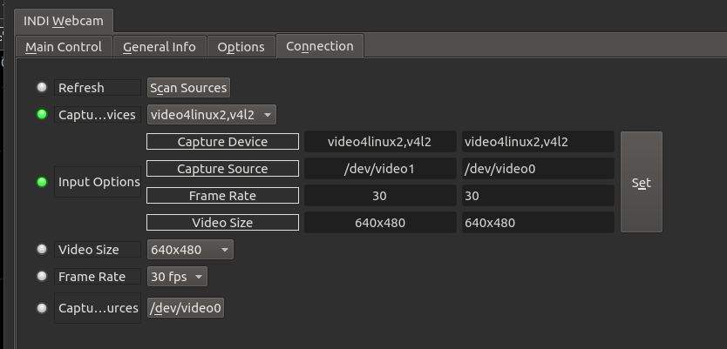The height and width of the screenshot is (349, 727).
Task: Click the Set button for Input Options
Action: (641, 182)
